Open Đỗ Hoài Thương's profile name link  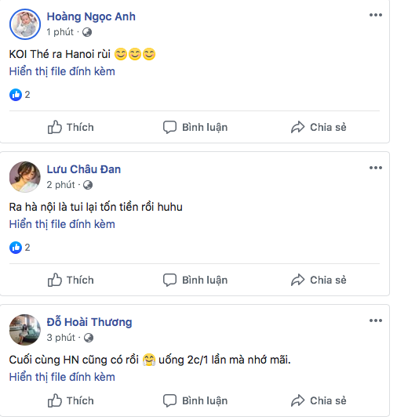(89, 322)
